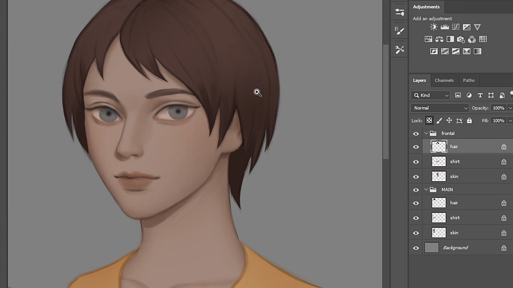Hide the frontal group
Viewport: 513px width, 288px height.
(x=416, y=134)
